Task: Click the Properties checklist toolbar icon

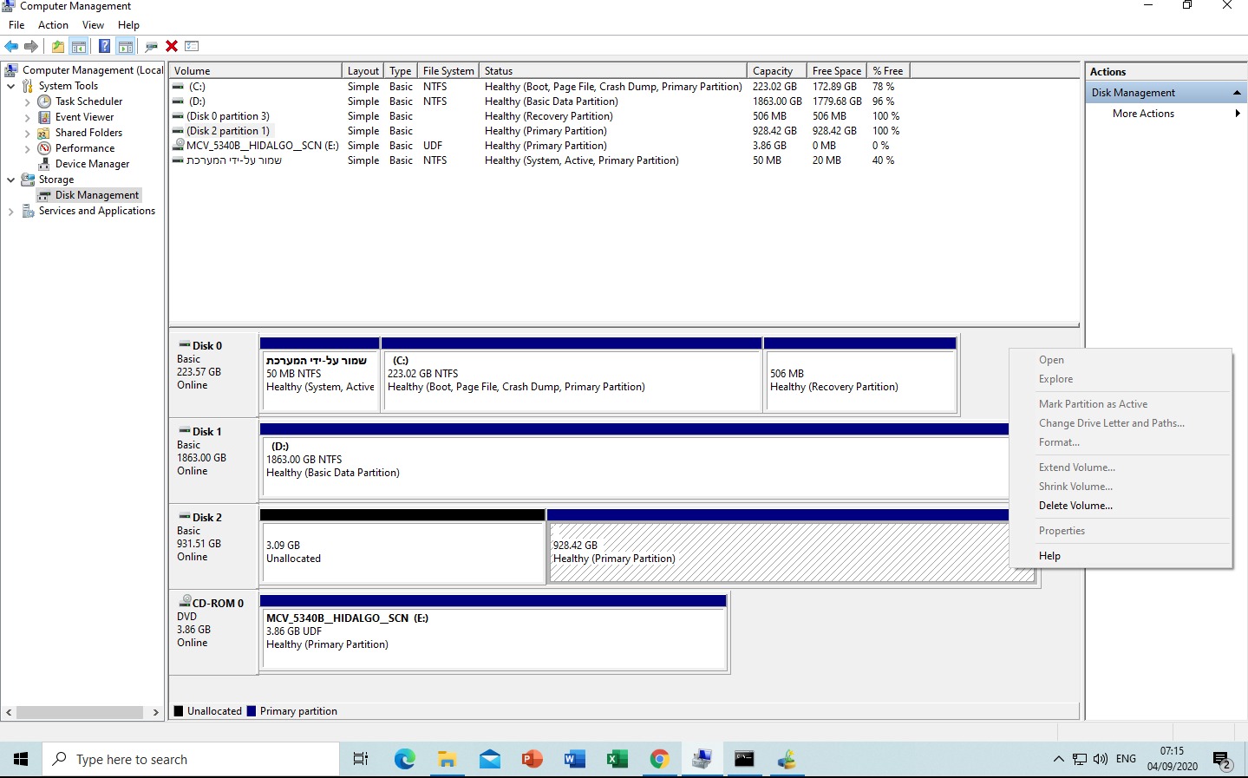Action: [192, 46]
